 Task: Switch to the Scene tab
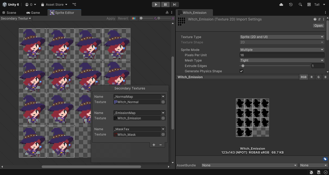coord(9,13)
